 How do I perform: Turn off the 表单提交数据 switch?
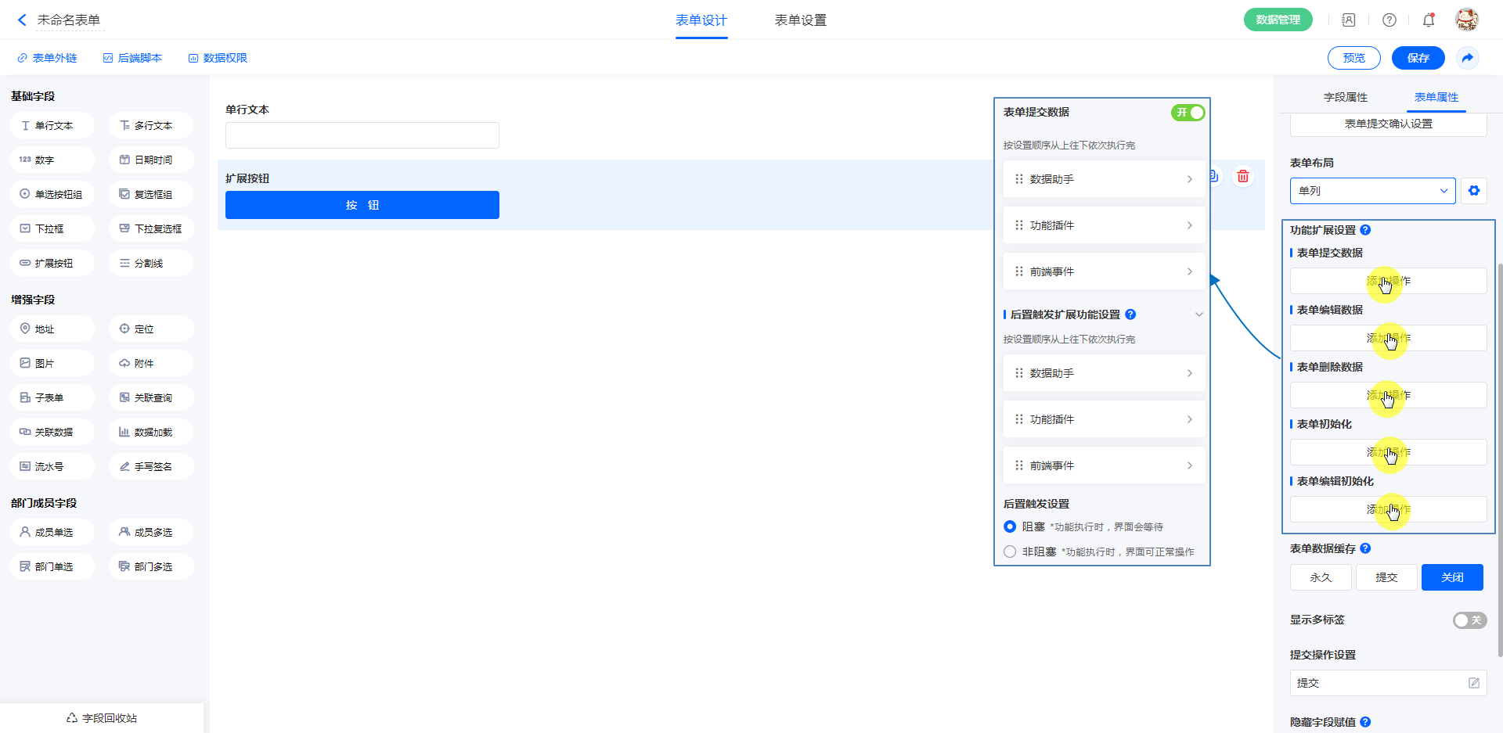point(1188,113)
